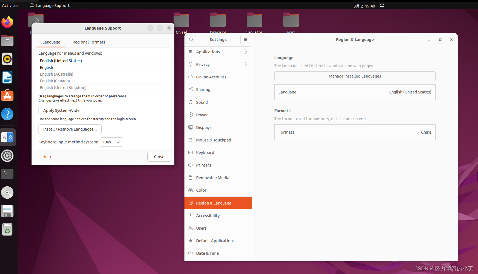The image size is (478, 274).
Task: Switch to the Regional Formats tab
Action: 89,42
